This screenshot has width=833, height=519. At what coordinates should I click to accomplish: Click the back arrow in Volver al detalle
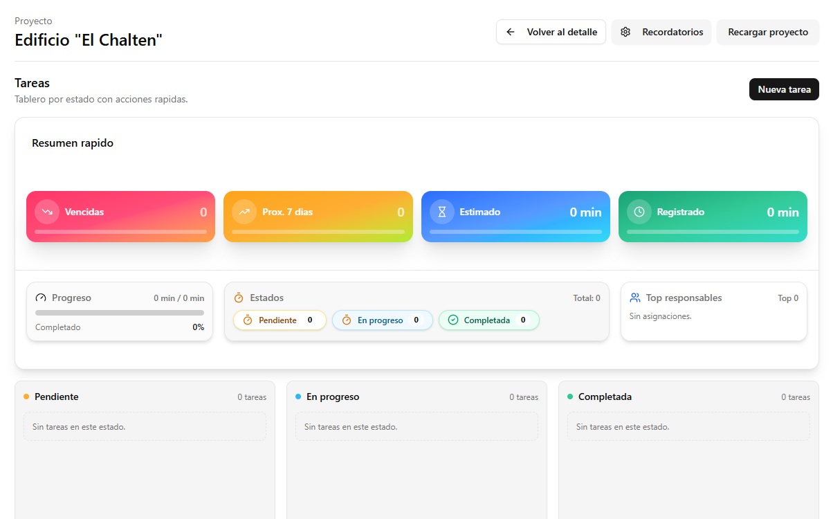click(x=510, y=32)
